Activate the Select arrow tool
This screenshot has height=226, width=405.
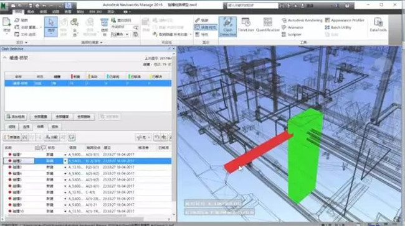(x=51, y=27)
